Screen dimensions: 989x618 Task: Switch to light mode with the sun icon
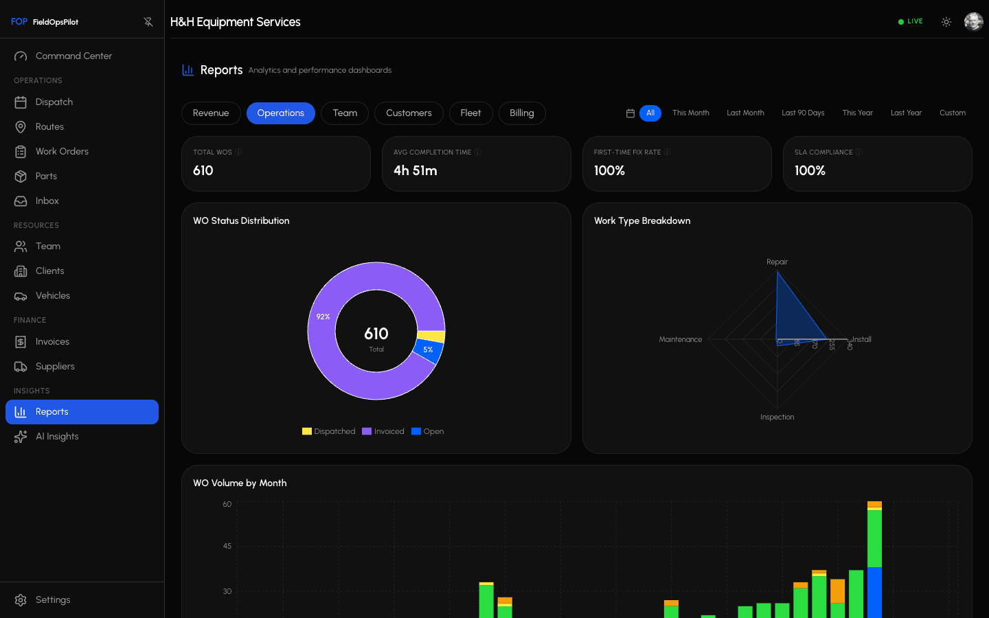click(x=946, y=21)
